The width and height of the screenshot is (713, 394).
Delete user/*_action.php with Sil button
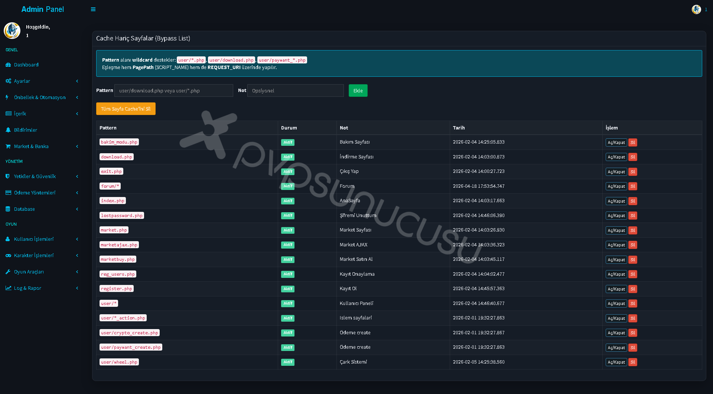633,318
